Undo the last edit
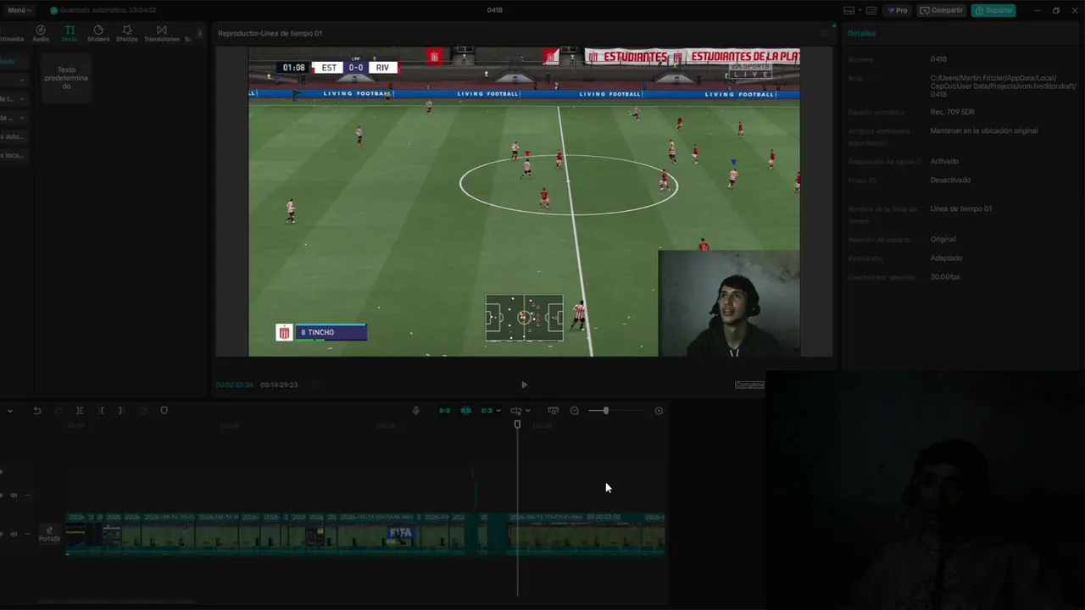1085x610 pixels. point(37,411)
